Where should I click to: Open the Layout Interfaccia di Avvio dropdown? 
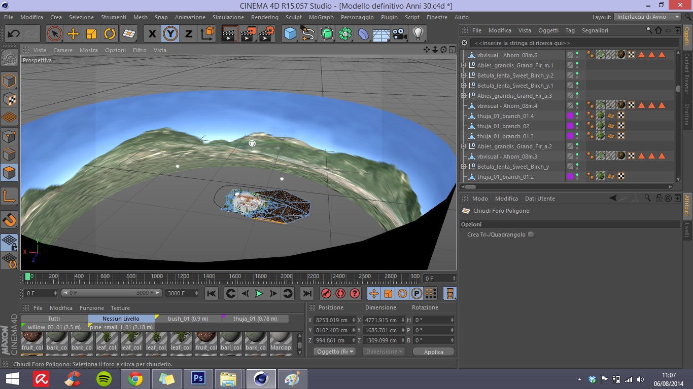click(x=647, y=17)
